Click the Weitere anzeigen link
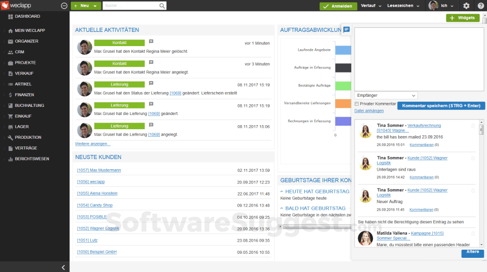The image size is (487, 272). [92, 144]
